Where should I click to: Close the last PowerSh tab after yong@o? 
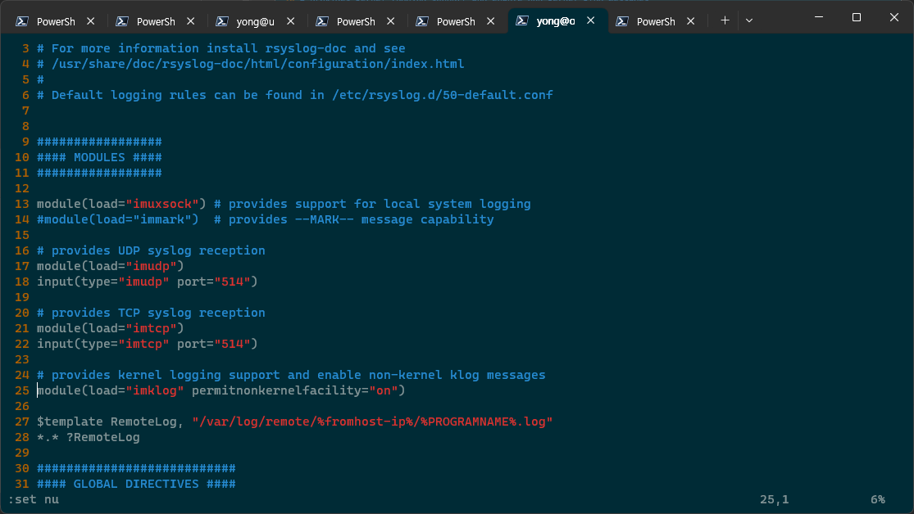coord(691,21)
